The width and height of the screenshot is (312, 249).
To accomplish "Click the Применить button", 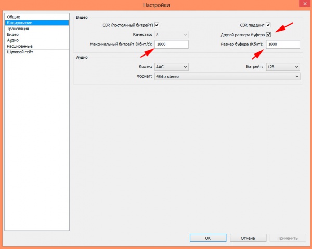I will (288, 238).
